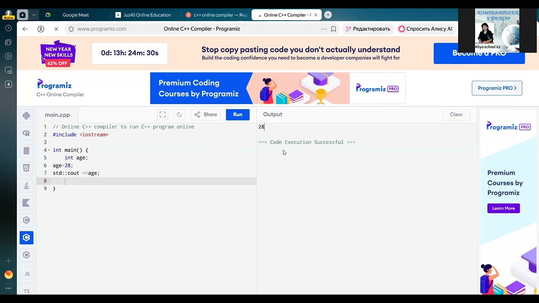Screen dimensions: 539x303
Task: Open the Yandex home button in the toolbar
Action: [x=41, y=29]
